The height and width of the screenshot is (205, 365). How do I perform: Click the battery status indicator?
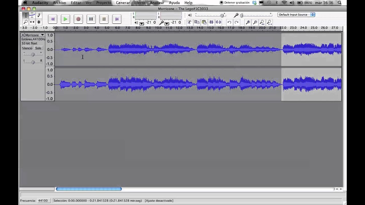[305, 3]
